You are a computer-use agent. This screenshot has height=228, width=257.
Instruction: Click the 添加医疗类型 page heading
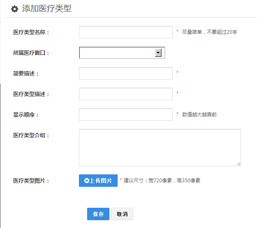(46, 9)
